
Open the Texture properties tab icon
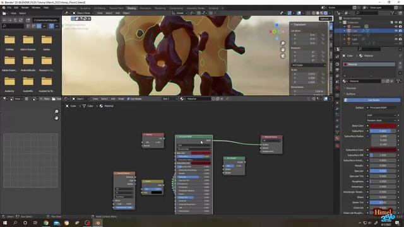point(337,146)
